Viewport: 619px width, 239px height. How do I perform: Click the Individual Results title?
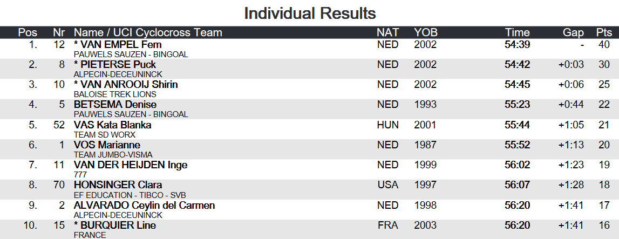[x=310, y=13]
